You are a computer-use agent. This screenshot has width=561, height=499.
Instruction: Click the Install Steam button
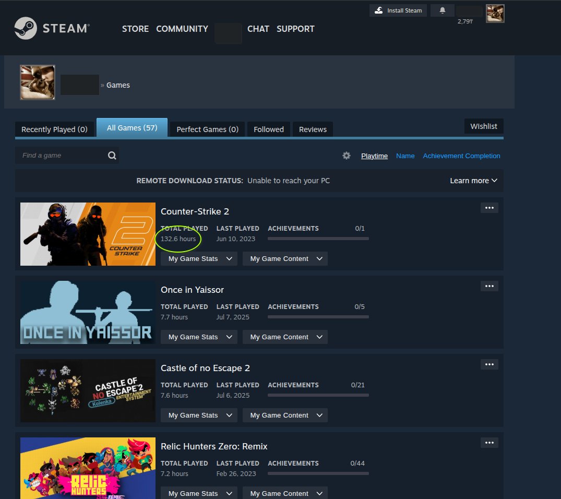click(399, 10)
